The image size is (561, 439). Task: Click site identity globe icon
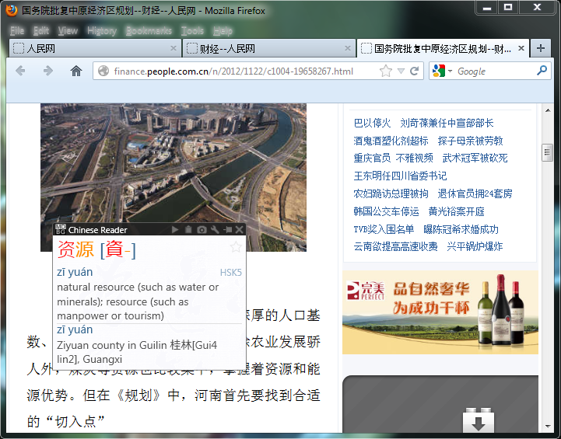(103, 71)
